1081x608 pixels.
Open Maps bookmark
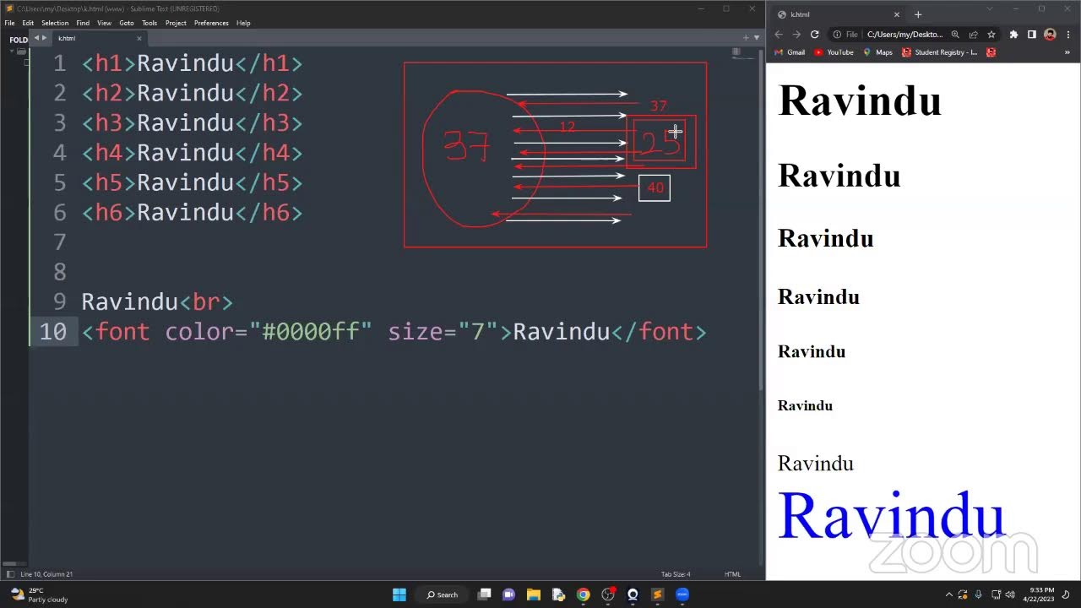[x=877, y=52]
